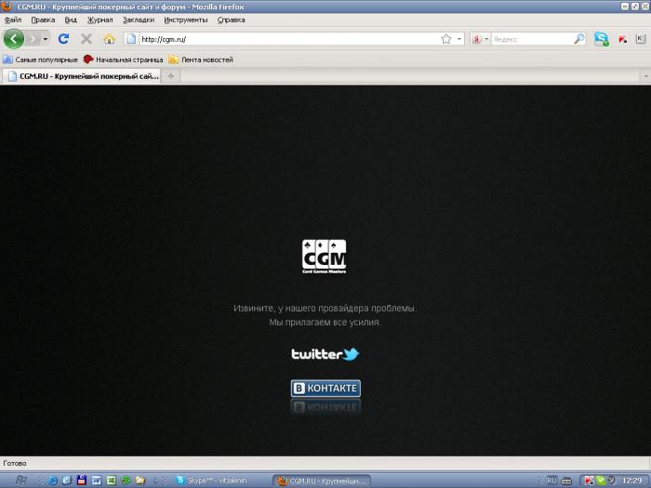
Task: Click the Stop loading X icon
Action: [86, 39]
